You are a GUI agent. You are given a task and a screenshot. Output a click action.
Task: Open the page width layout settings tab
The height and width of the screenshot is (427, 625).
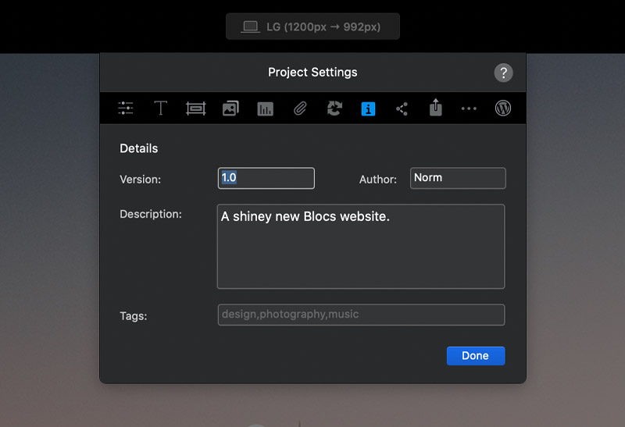point(196,109)
